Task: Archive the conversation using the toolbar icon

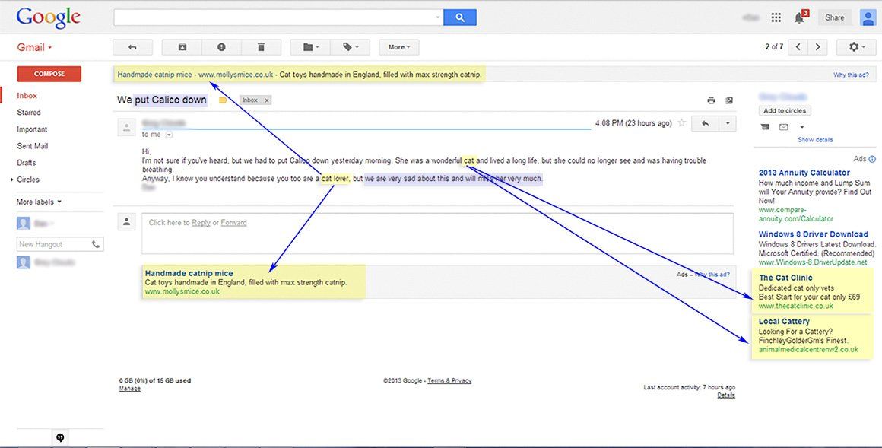Action: [x=182, y=47]
